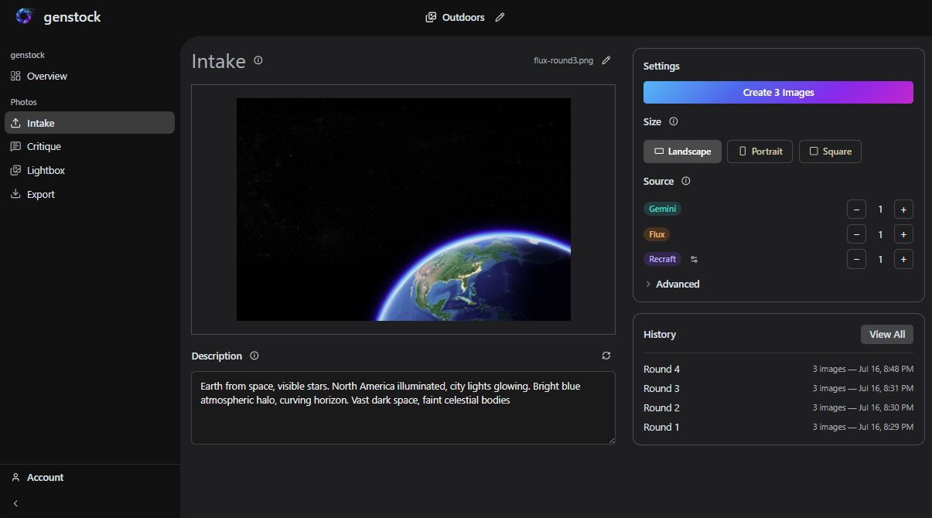Regenerate the description with refresh icon
932x518 pixels.
[606, 356]
